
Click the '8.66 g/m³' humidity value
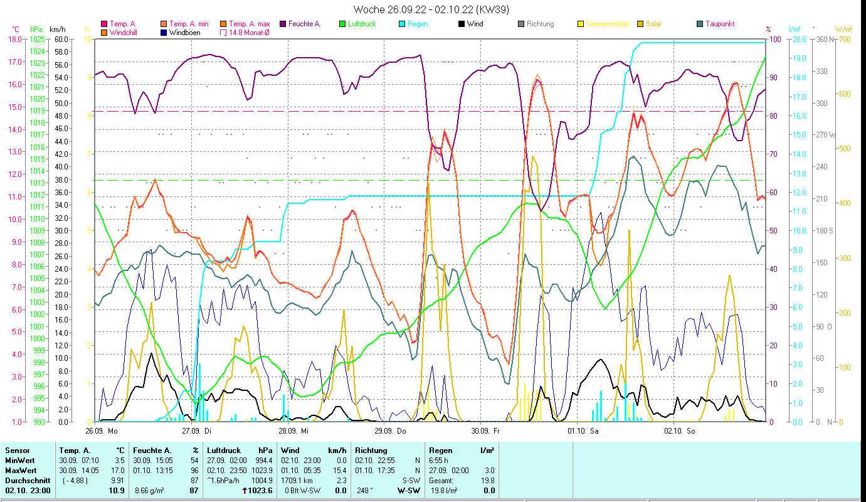(x=150, y=491)
